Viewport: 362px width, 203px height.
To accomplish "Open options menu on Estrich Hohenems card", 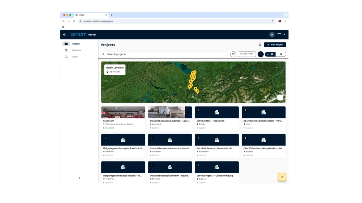I will coord(198,138).
